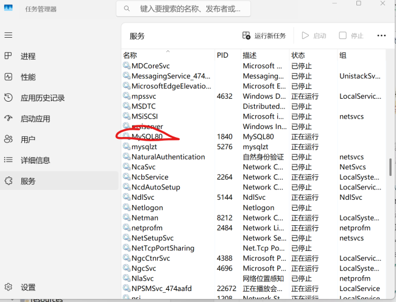This screenshot has width=396, height=302.
Task: Click PID 1840 in the MySQL80 row
Action: (x=225, y=136)
